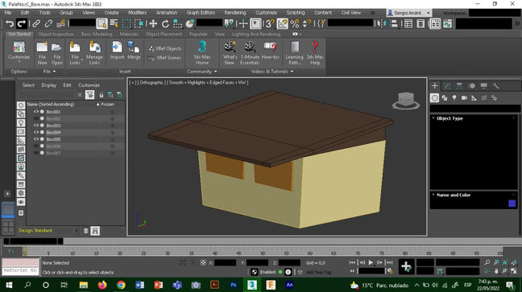Toggle visibility eye for Box001
Image resolution: width=522 pixels, height=292 pixels.
pyautogui.click(x=36, y=112)
